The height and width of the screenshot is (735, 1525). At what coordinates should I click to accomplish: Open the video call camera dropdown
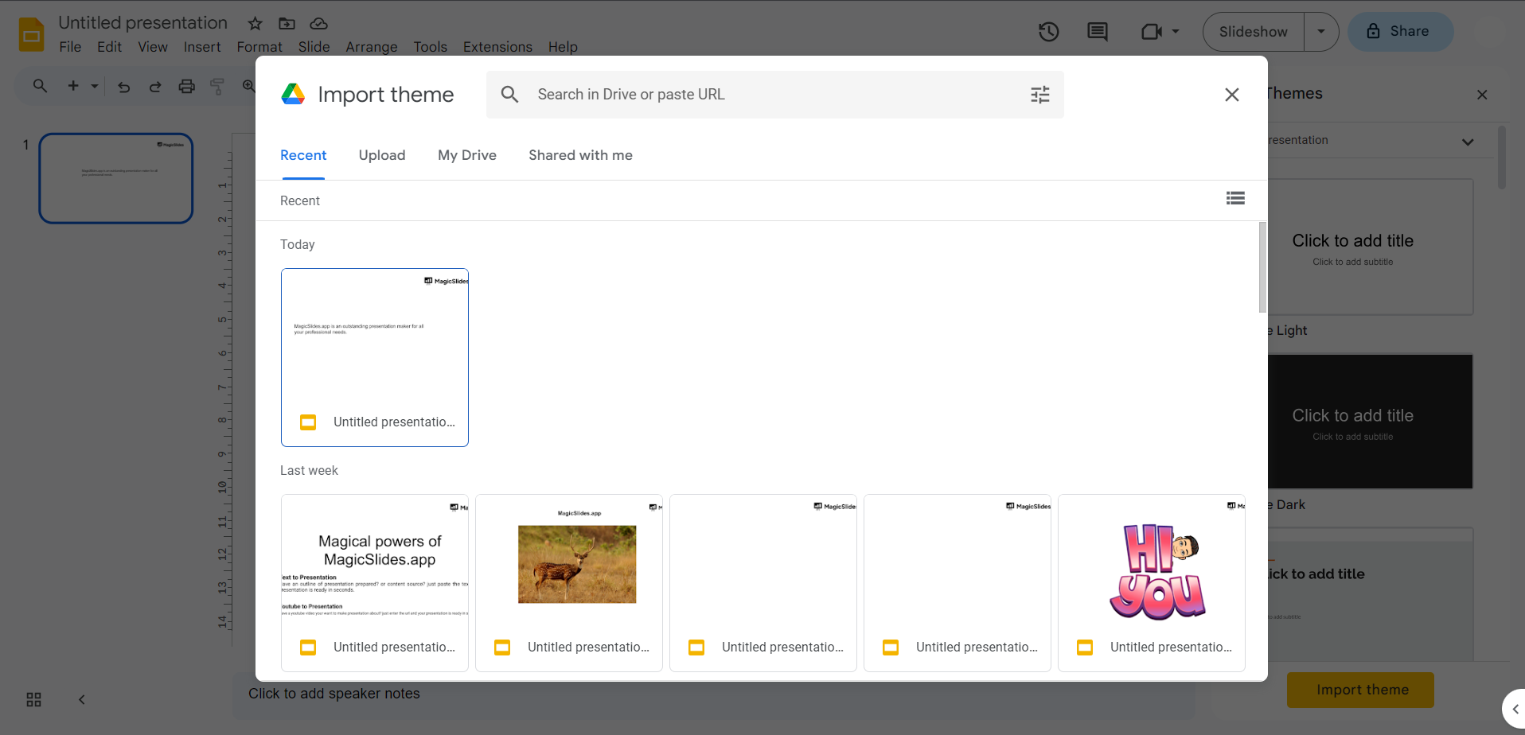coord(1160,32)
